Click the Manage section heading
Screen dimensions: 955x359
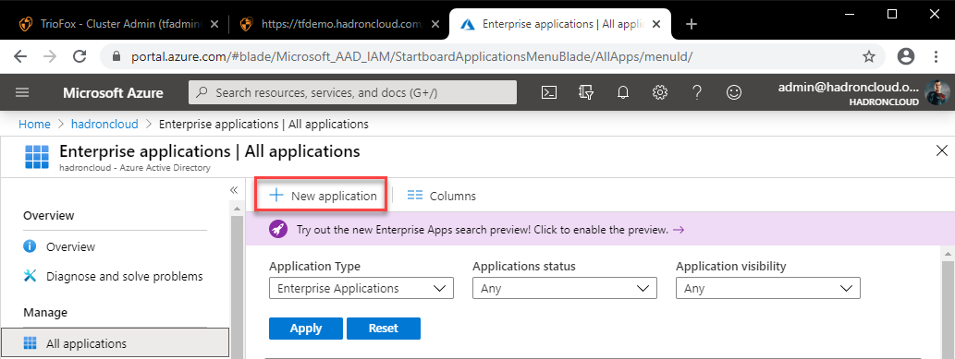[45, 313]
